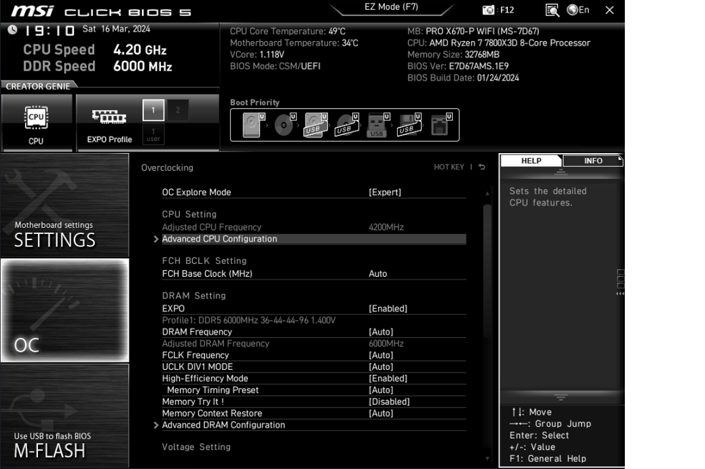Open the OC overclocking panel
Viewport: 705px width, 469px height.
coord(65,310)
